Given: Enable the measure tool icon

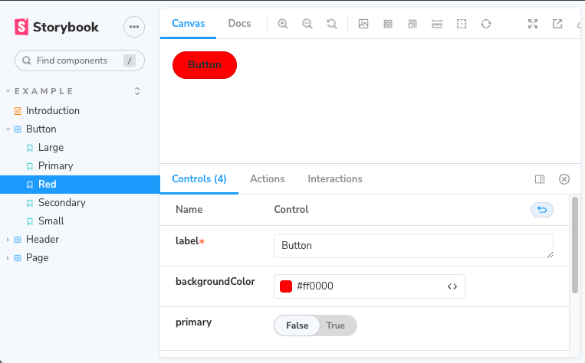Looking at the screenshot, I should [437, 24].
